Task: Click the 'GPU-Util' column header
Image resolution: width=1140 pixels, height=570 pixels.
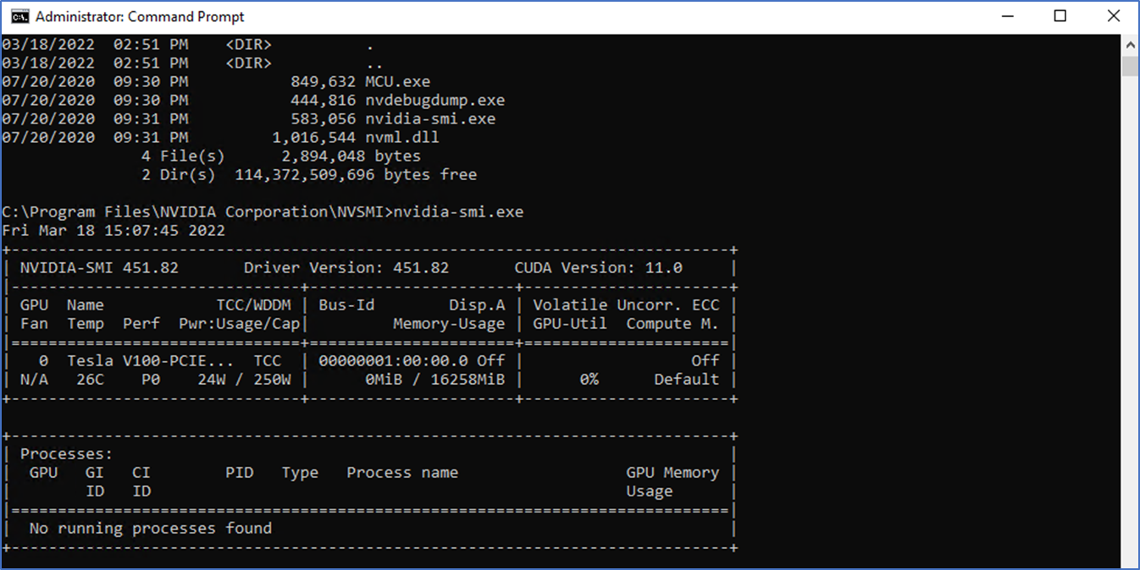Action: tap(570, 324)
